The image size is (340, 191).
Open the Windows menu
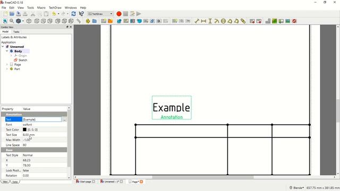(x=71, y=7)
